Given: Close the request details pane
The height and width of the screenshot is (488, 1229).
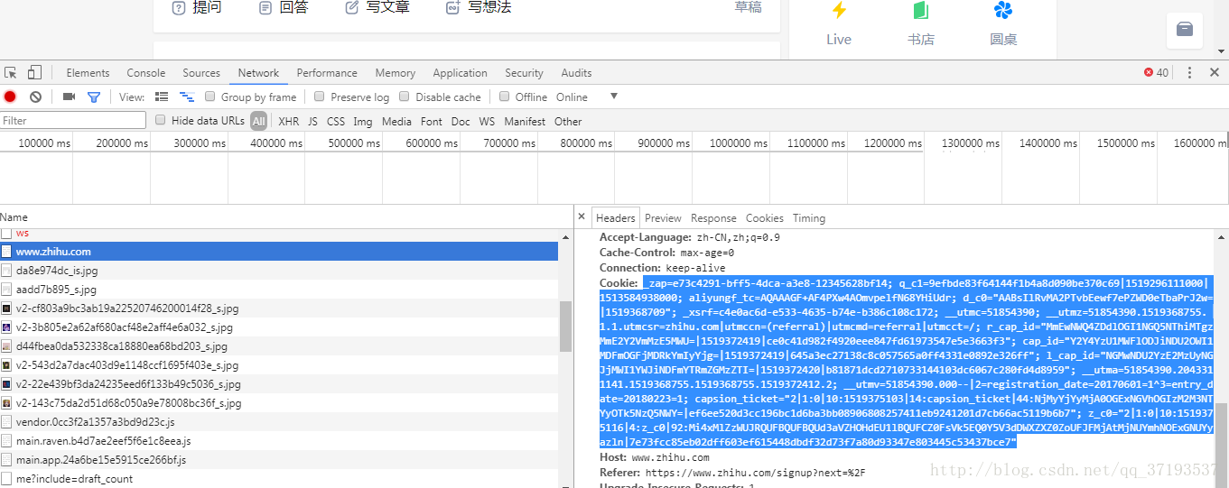Looking at the screenshot, I should tap(582, 216).
